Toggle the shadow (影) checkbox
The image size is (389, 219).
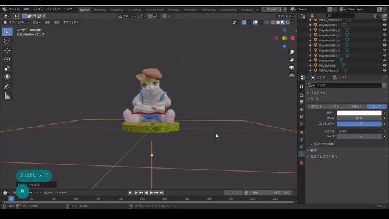click(312, 150)
